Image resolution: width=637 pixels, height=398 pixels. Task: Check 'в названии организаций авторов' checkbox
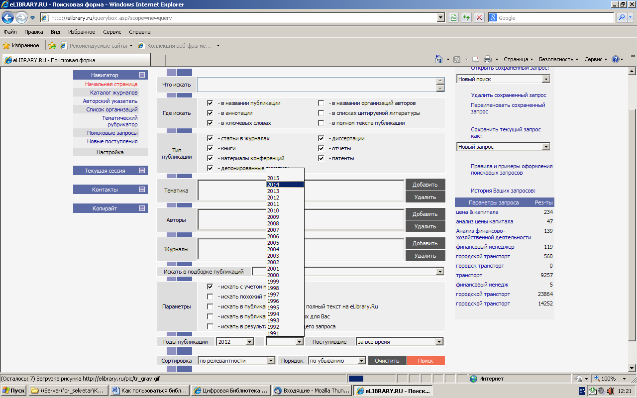[321, 103]
